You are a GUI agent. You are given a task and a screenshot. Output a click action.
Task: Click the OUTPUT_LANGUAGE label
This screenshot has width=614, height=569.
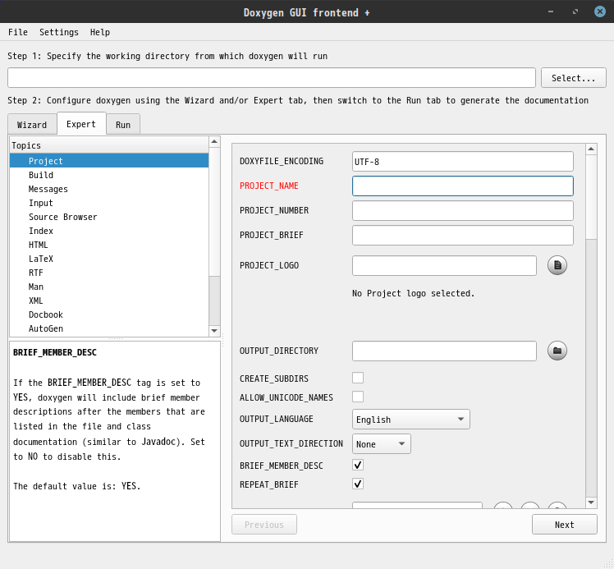[276, 419]
